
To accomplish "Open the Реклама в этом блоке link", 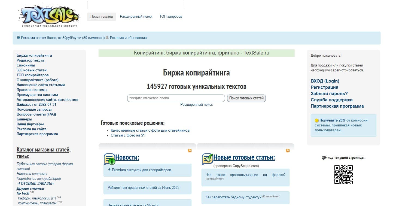I will pos(63,38).
